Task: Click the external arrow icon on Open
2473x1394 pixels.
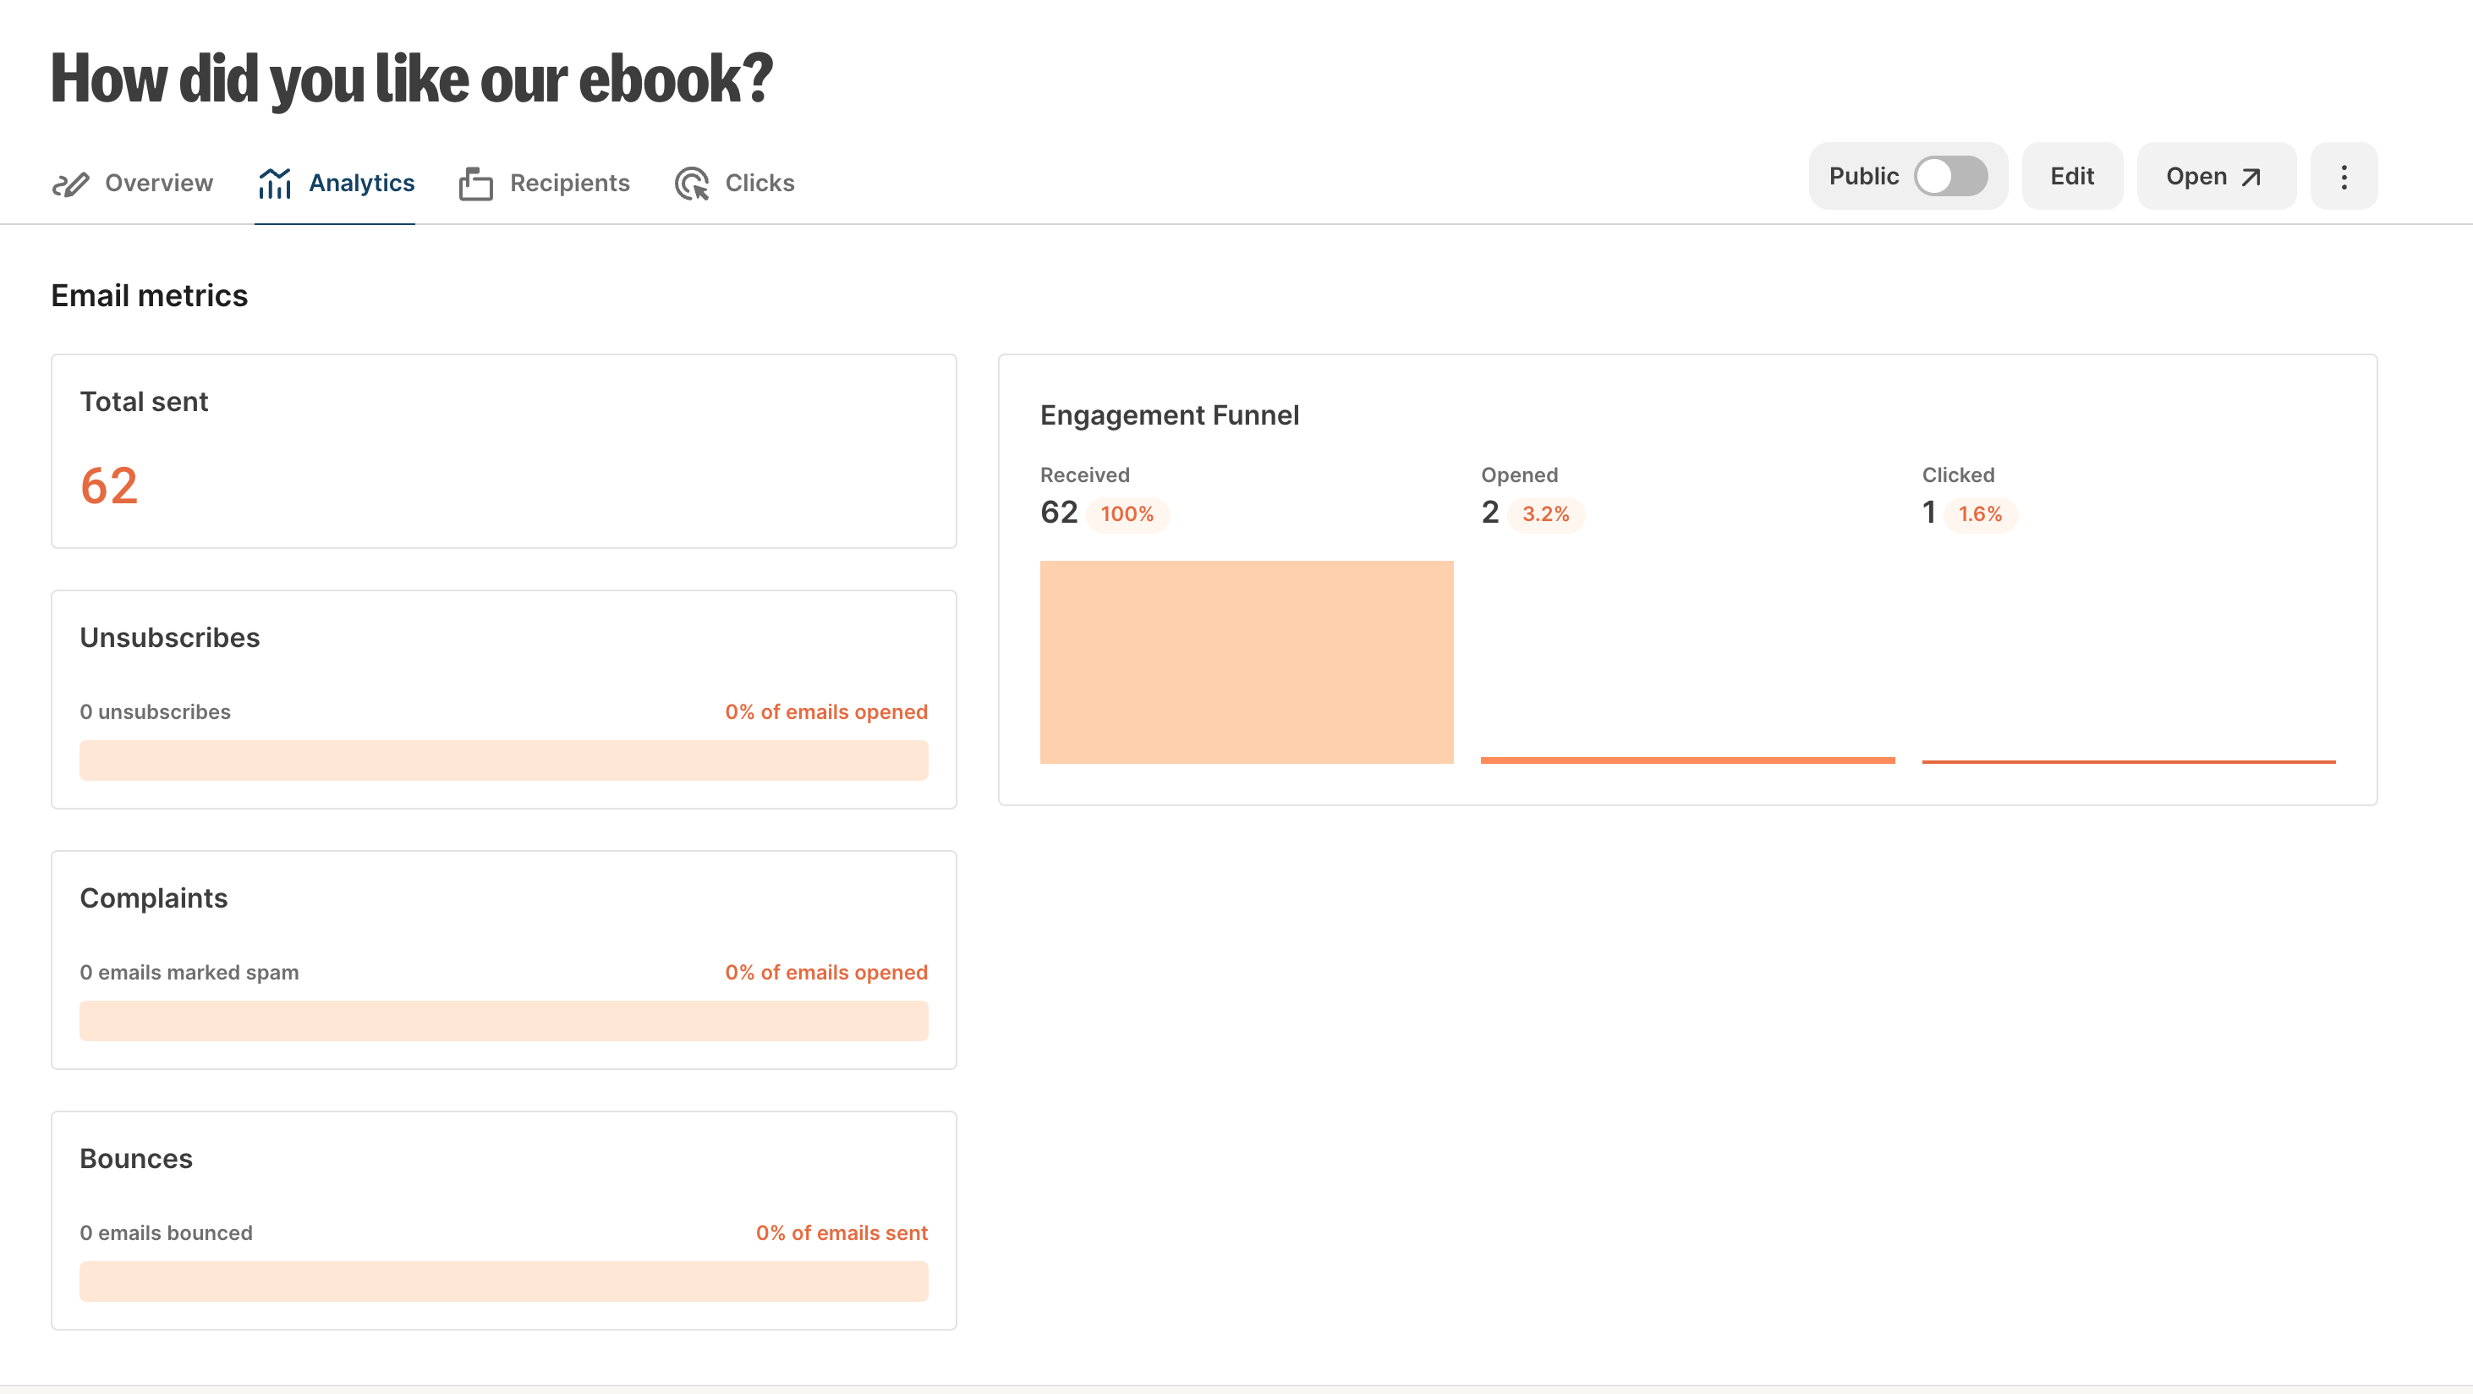Action: pos(2251,178)
